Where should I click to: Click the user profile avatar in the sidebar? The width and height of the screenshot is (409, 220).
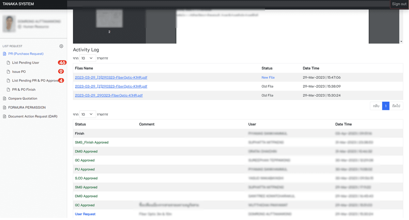pyautogui.click(x=9, y=24)
